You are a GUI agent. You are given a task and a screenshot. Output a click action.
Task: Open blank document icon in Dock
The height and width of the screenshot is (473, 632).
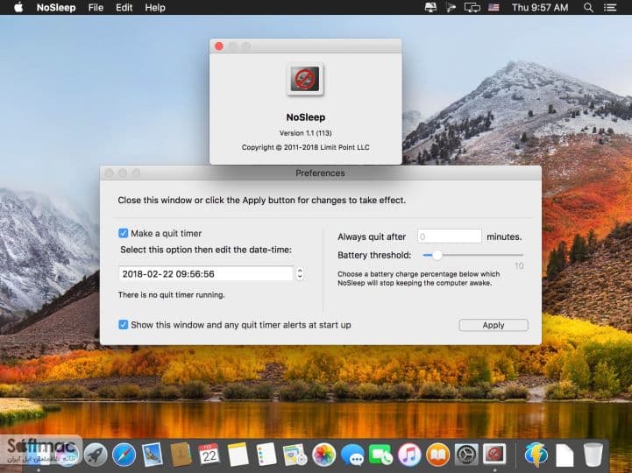565,455
